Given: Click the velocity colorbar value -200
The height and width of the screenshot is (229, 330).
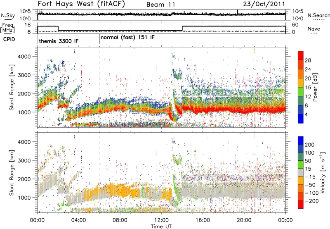Looking at the screenshot, I should (311, 201).
